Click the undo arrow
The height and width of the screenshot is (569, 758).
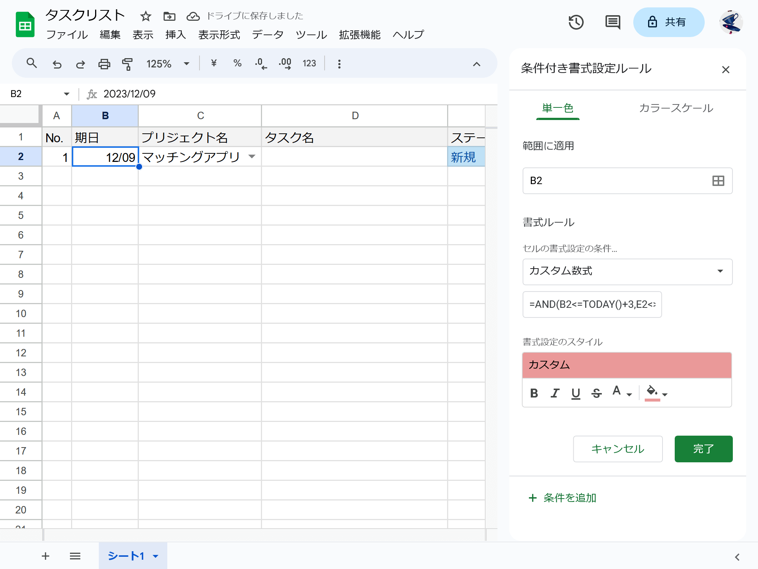pos(57,64)
